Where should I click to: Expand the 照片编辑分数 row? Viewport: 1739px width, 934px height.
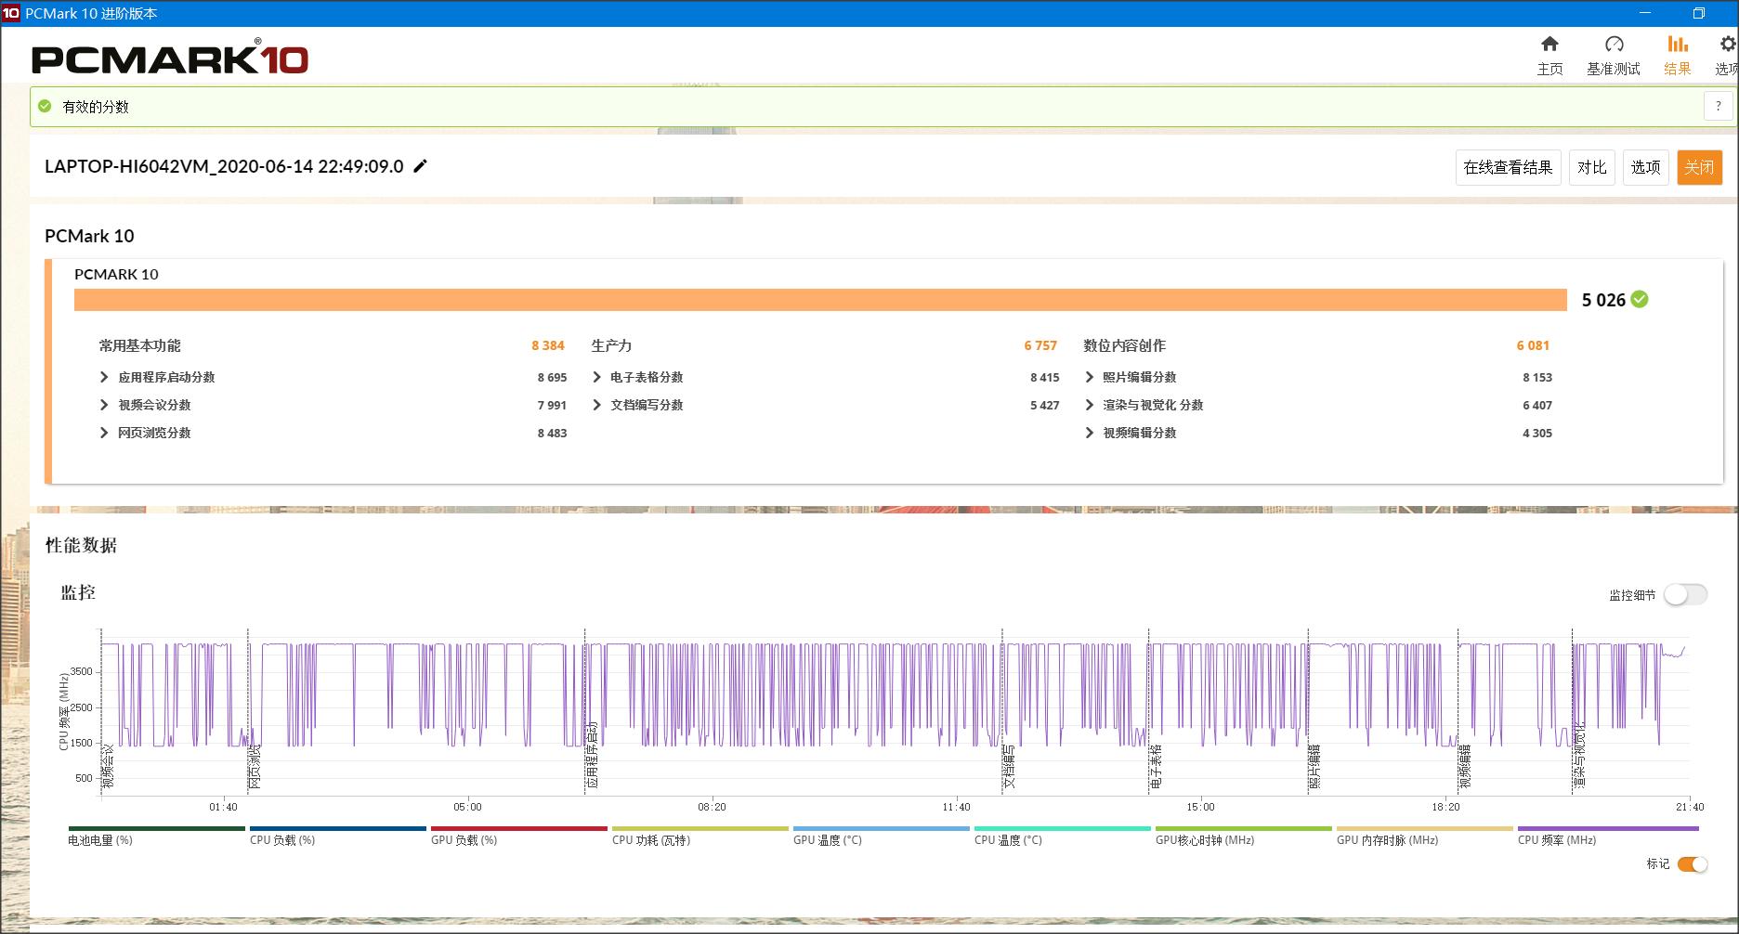point(1089,377)
